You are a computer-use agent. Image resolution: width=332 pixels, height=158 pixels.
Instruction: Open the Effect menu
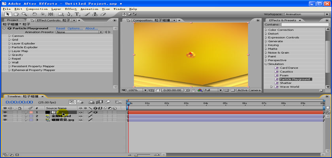71,9
